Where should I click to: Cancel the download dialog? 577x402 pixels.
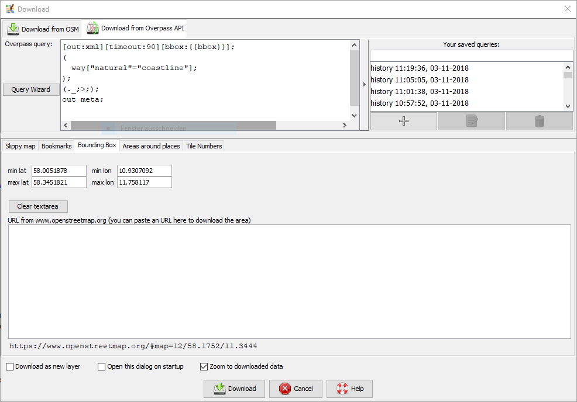tap(296, 389)
